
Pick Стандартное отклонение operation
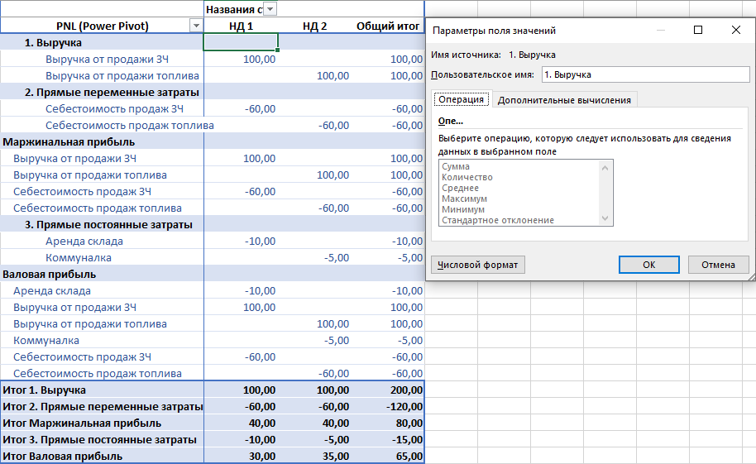[x=497, y=221]
